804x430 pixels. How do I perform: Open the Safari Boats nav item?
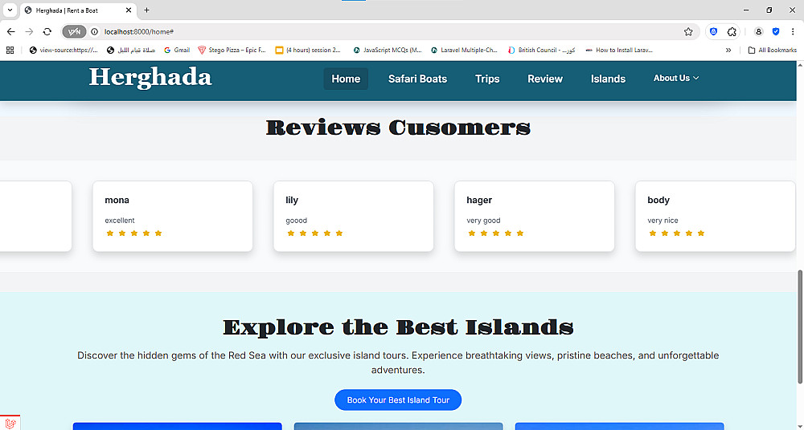coord(417,79)
